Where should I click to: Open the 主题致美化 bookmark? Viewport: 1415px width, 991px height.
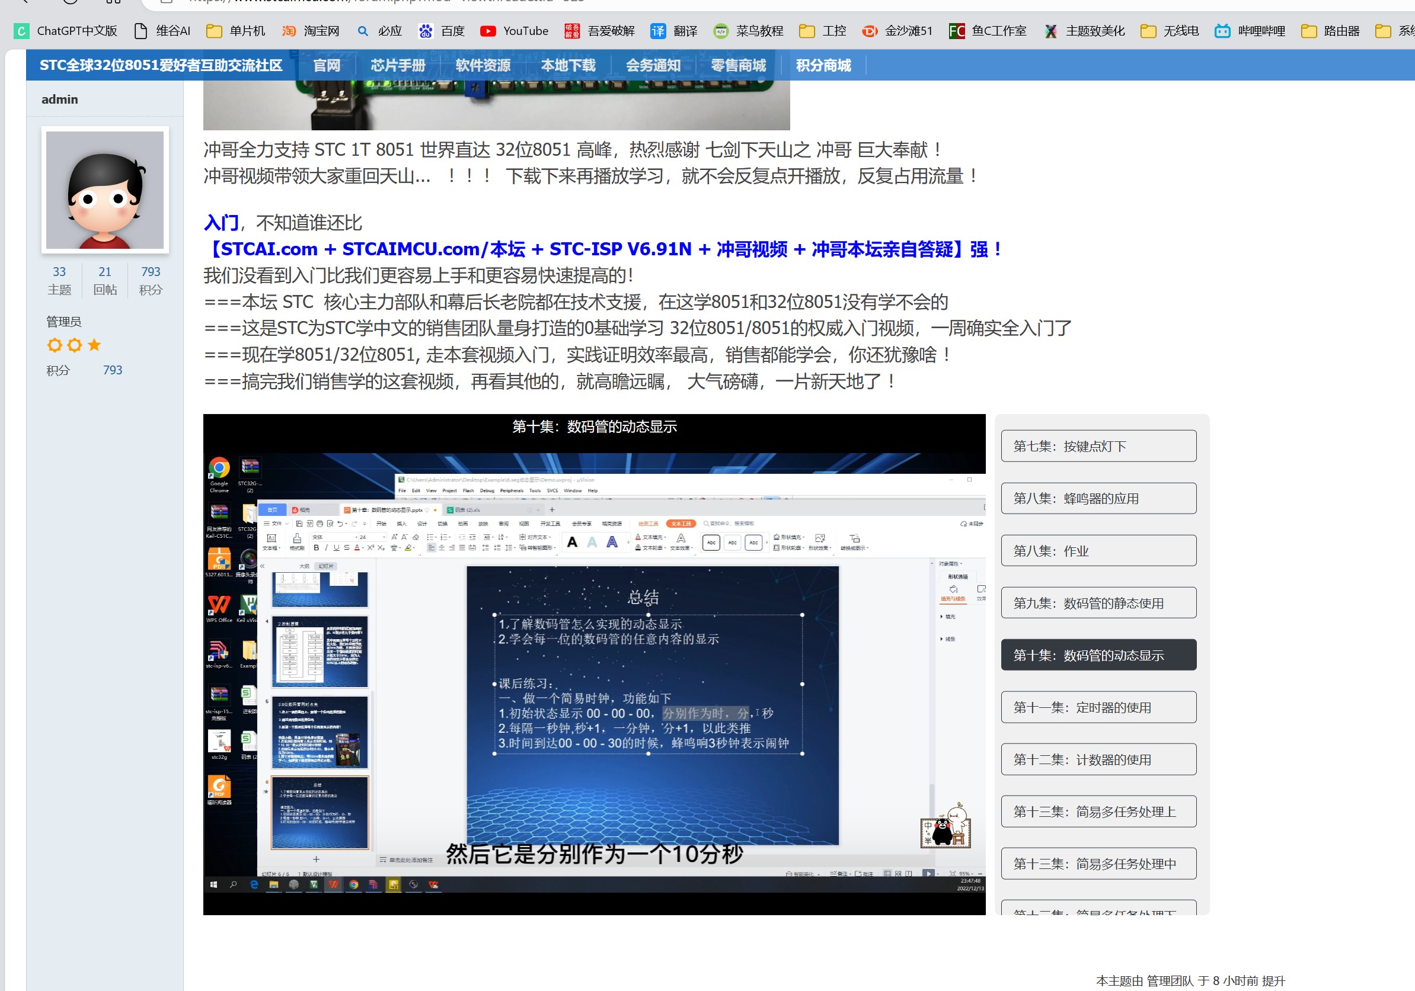click(x=1085, y=31)
